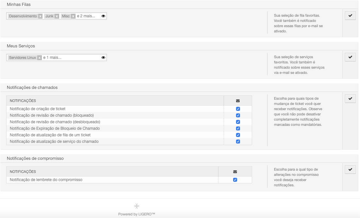Click 'Notificação de Expiração de Bloqueio de Chamado' text

[55, 128]
